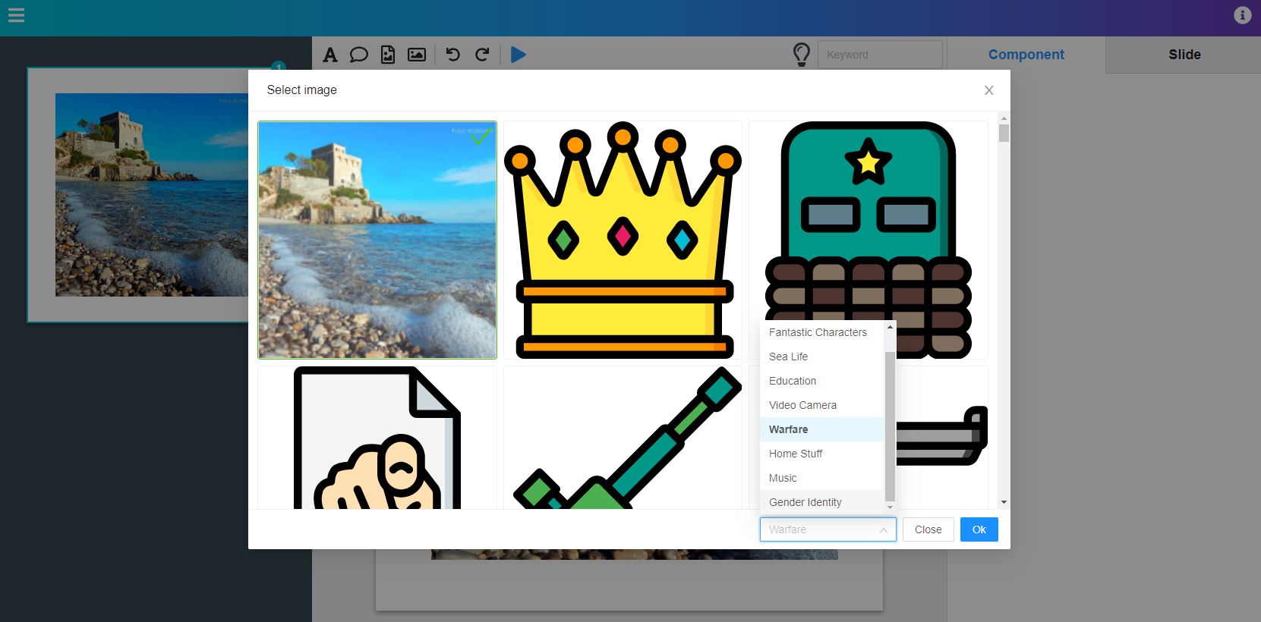This screenshot has height=622, width=1261.
Task: Click the lightbulb idea icon
Action: point(801,55)
